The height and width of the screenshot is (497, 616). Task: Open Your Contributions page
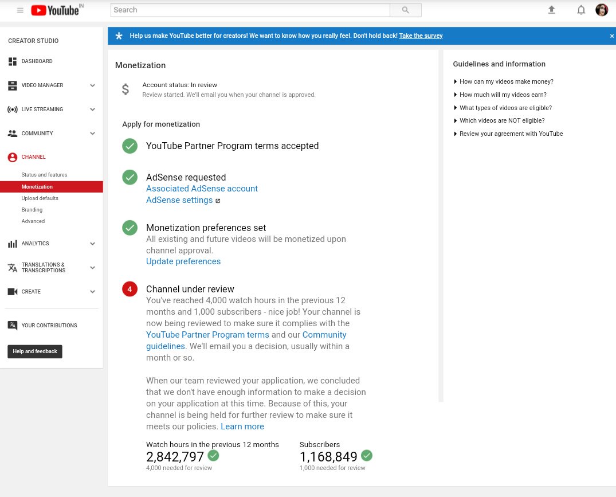tap(49, 325)
